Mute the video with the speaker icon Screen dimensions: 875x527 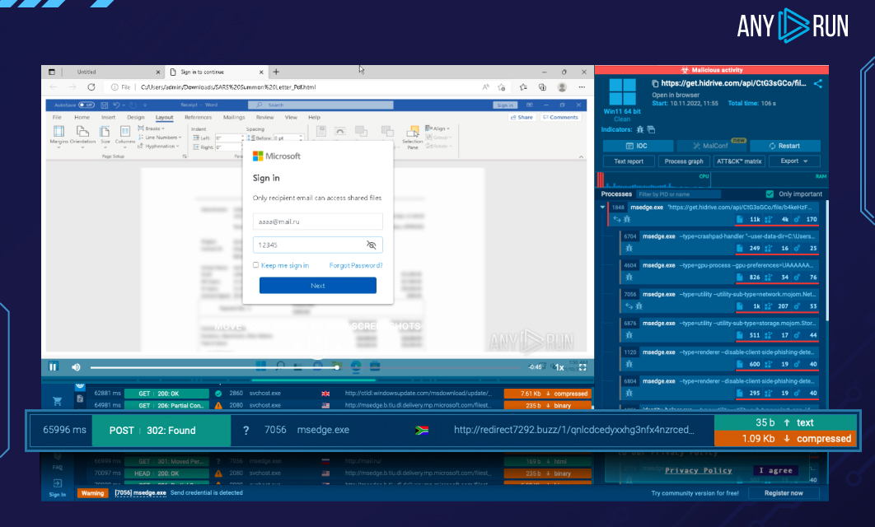click(x=76, y=367)
